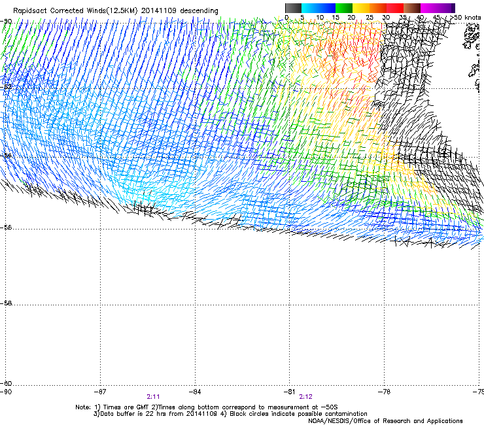Click the '-56' latitude axis label
This screenshot has height=425, width=484.
point(6,228)
